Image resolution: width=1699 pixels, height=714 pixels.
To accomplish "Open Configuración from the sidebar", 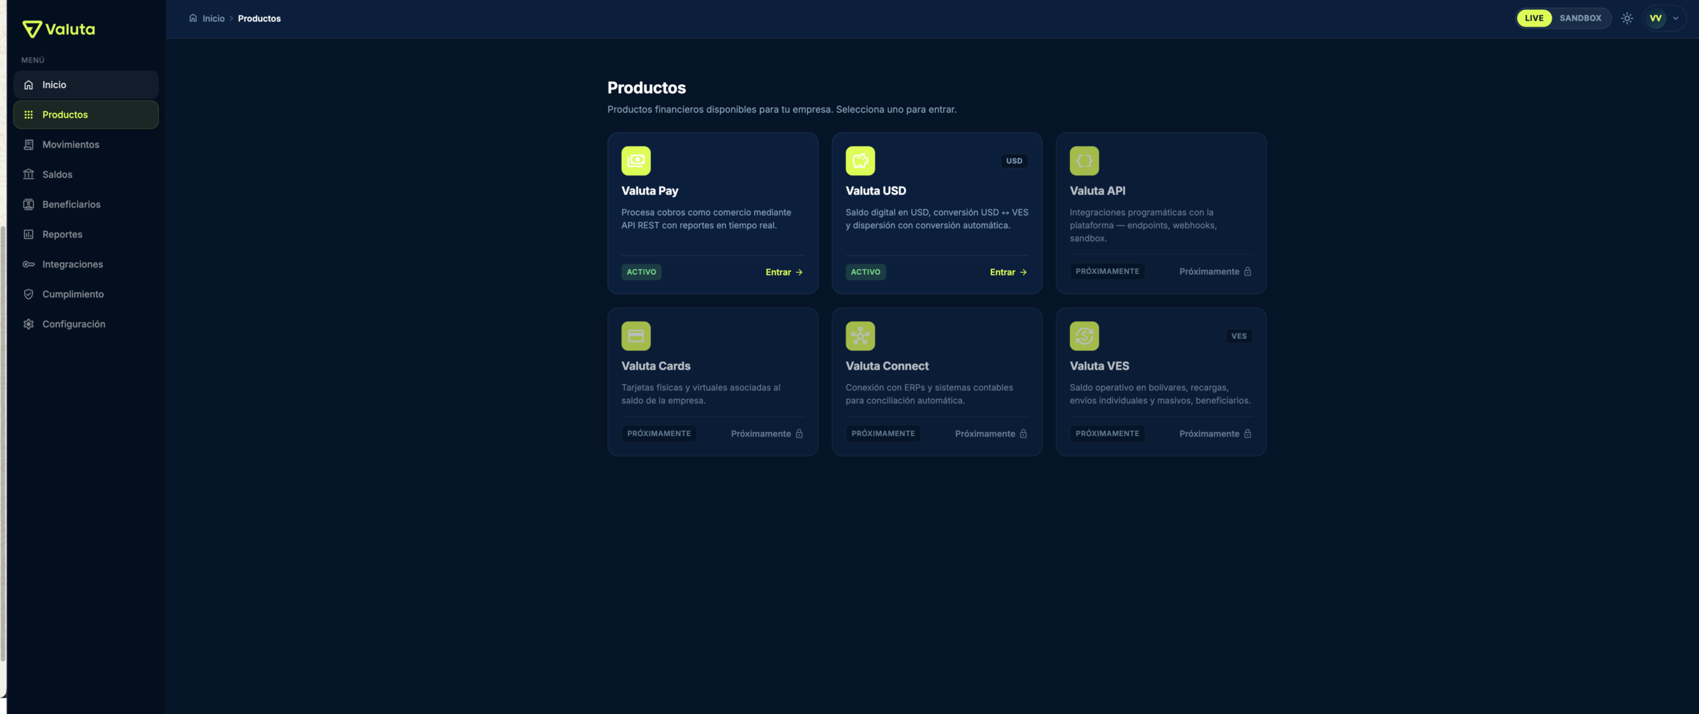I will tap(86, 324).
